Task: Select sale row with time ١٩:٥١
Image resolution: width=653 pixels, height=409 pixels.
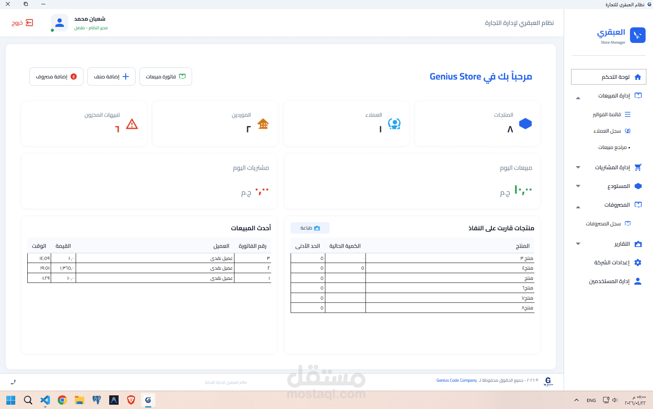Action: (x=149, y=268)
